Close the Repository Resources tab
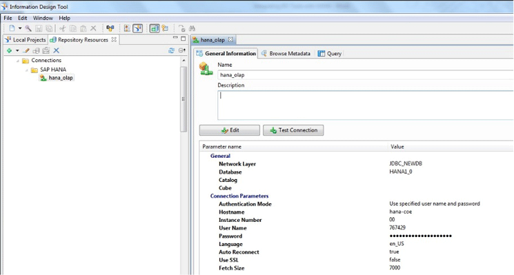The image size is (514, 275). click(x=114, y=39)
